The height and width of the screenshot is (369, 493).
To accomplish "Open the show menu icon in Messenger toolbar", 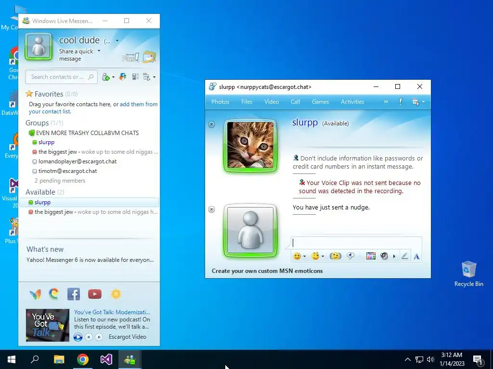I will (146, 77).
